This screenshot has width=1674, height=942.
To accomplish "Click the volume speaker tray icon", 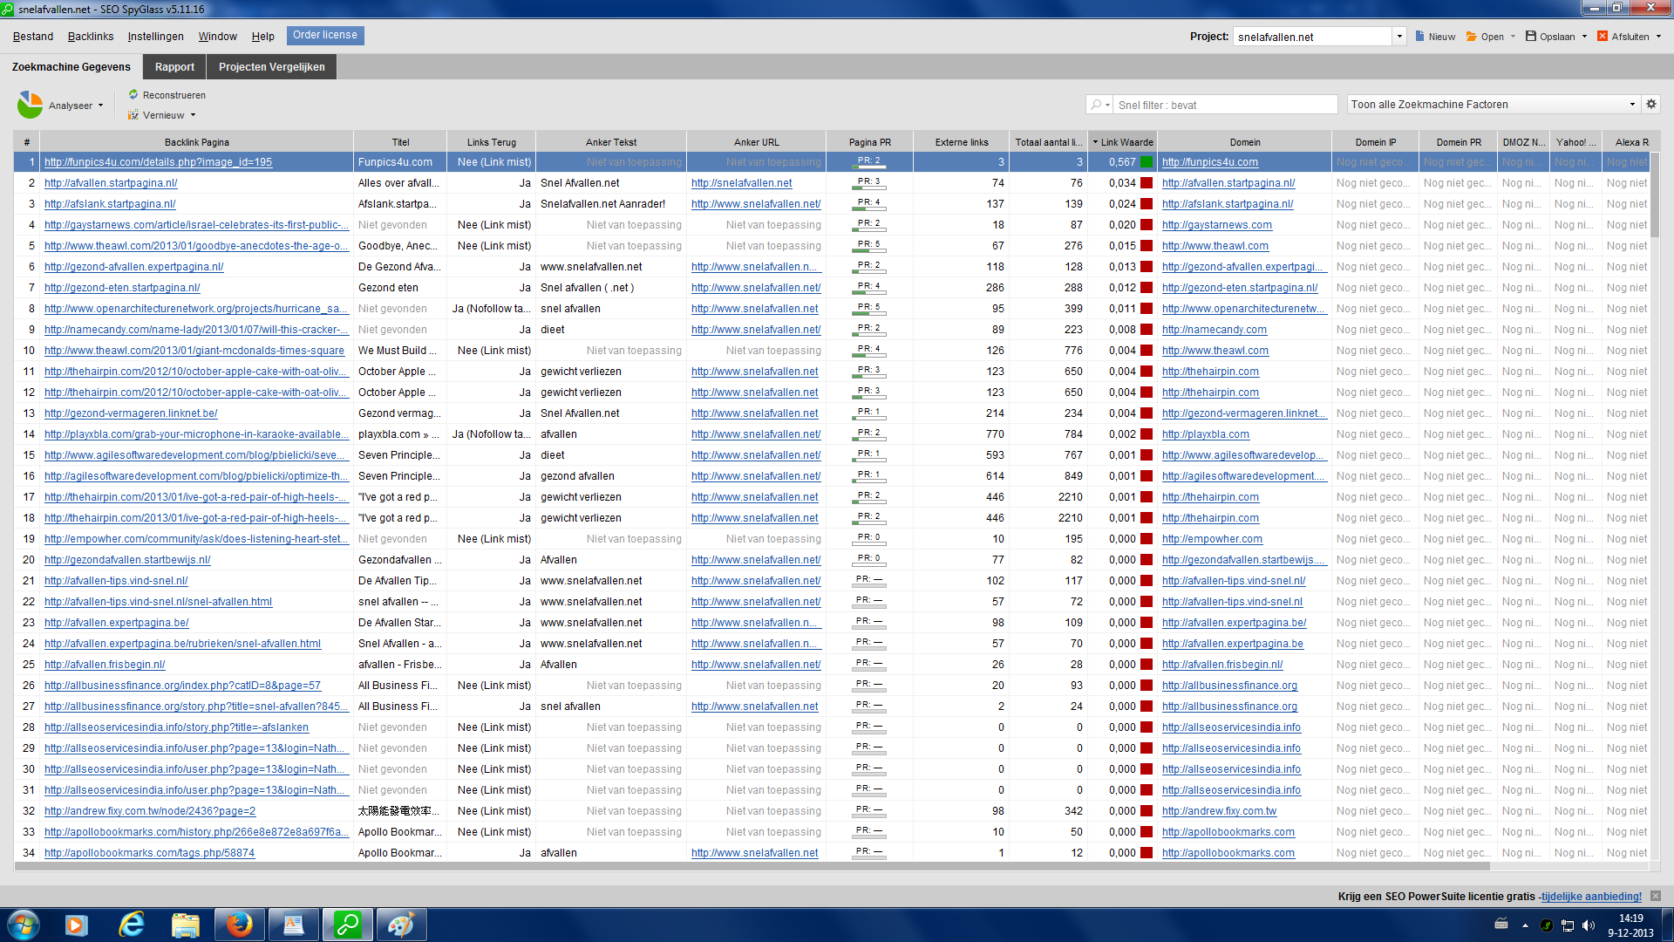I will 1588,925.
